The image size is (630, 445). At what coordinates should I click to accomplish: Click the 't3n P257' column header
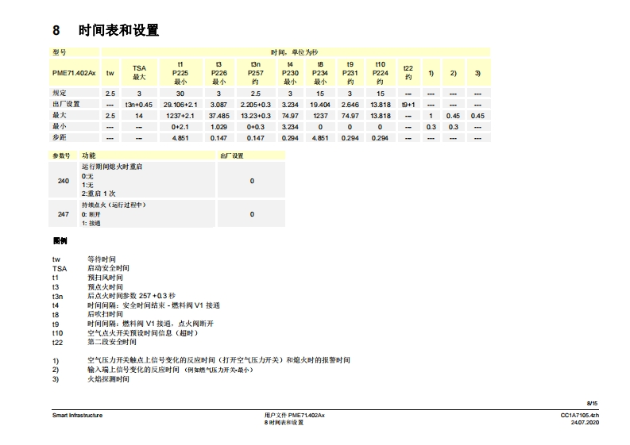click(256, 72)
